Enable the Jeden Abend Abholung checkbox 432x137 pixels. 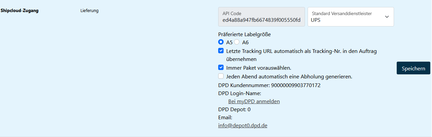(221, 76)
